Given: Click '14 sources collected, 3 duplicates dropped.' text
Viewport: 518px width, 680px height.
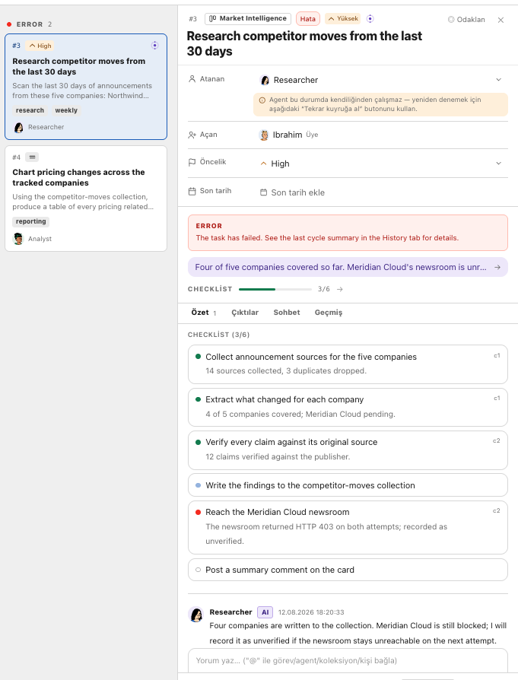Looking at the screenshot, I should [286, 370].
